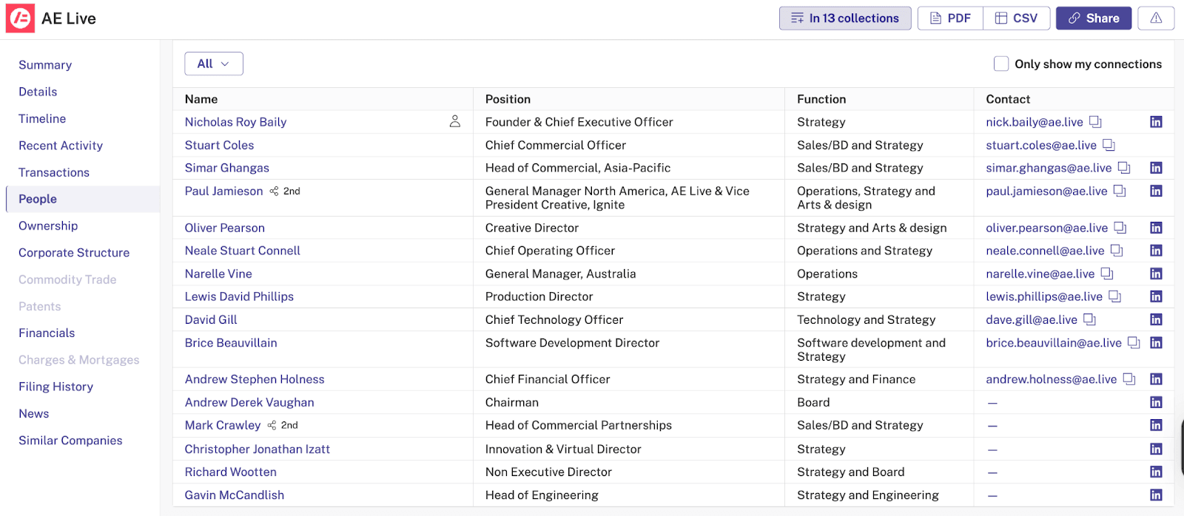Image resolution: width=1184 pixels, height=516 pixels.
Task: Open the In 13 collections dropdown
Action: click(845, 18)
